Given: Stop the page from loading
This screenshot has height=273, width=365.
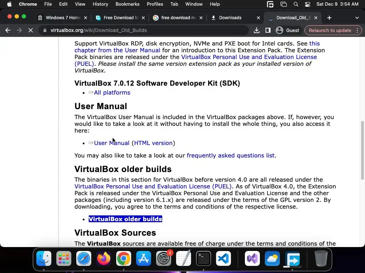Looking at the screenshot, I should pyautogui.click(x=31, y=31).
